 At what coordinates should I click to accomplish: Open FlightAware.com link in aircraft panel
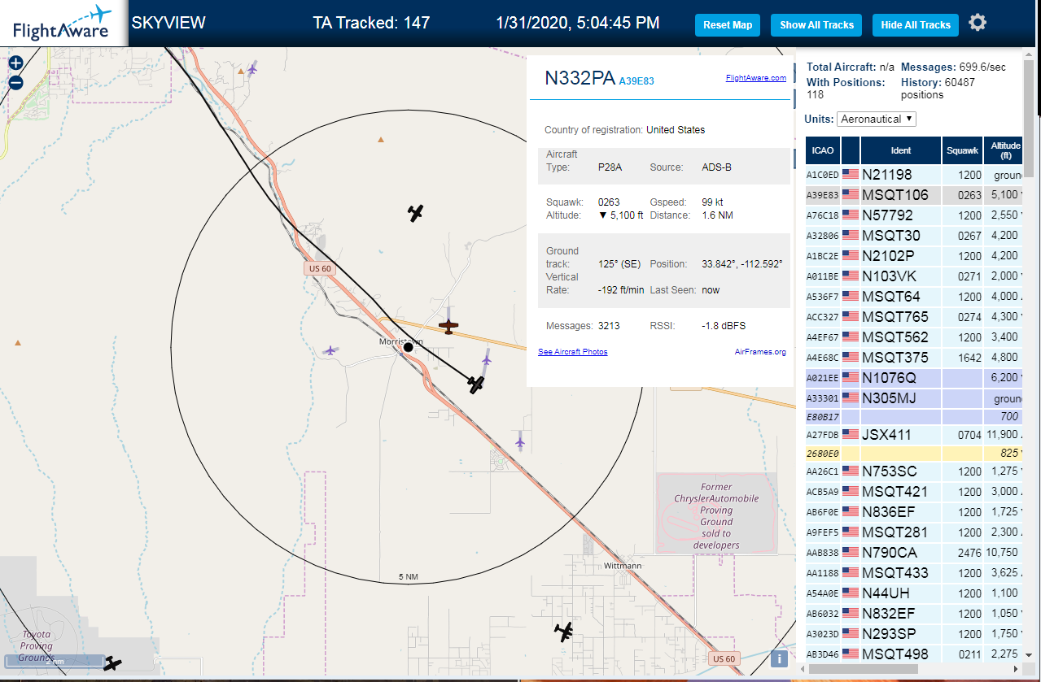coord(755,78)
